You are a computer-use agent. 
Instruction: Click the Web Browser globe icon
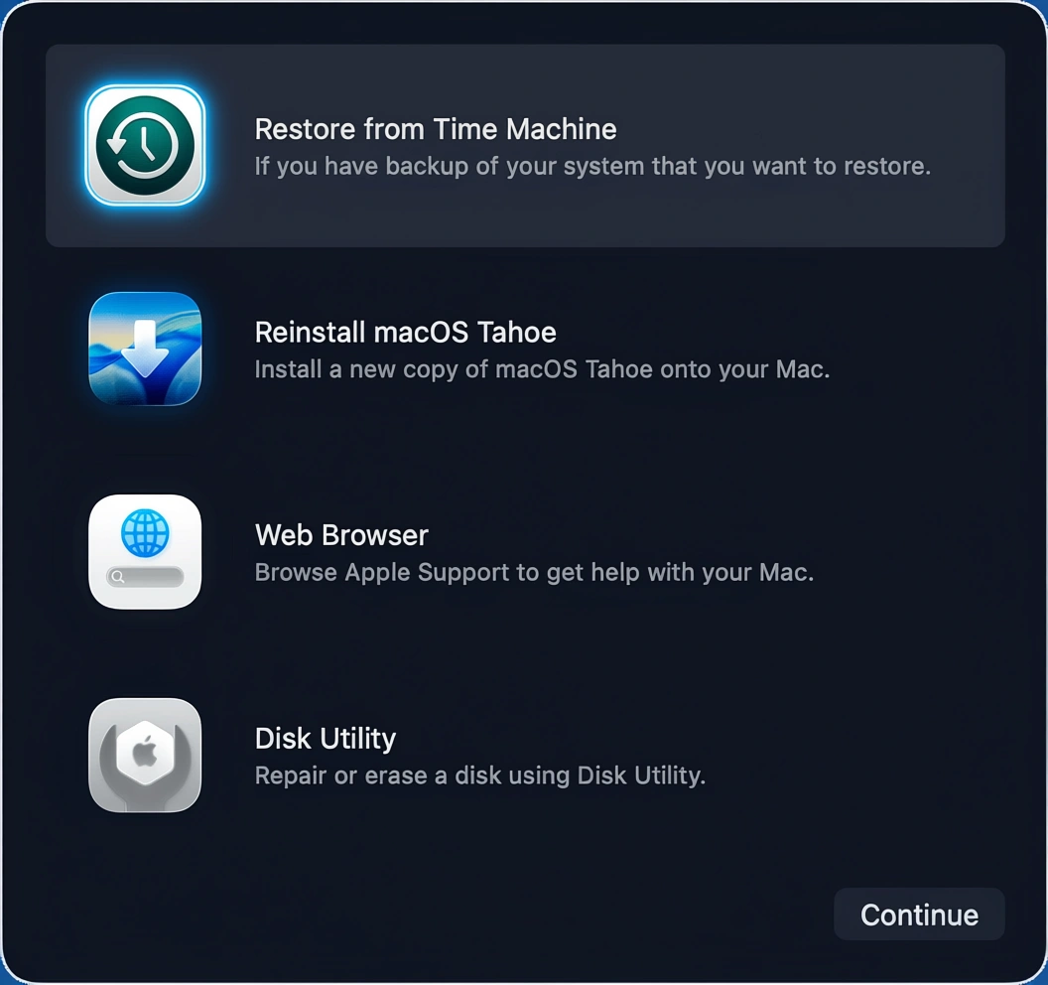click(x=145, y=552)
